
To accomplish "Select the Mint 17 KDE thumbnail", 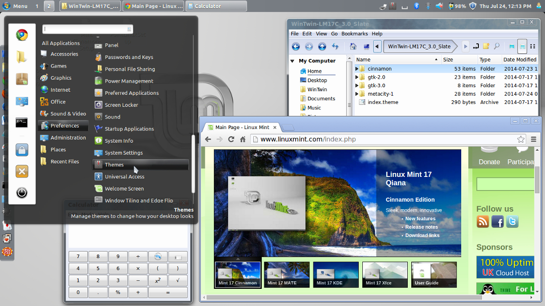I will tap(336, 275).
